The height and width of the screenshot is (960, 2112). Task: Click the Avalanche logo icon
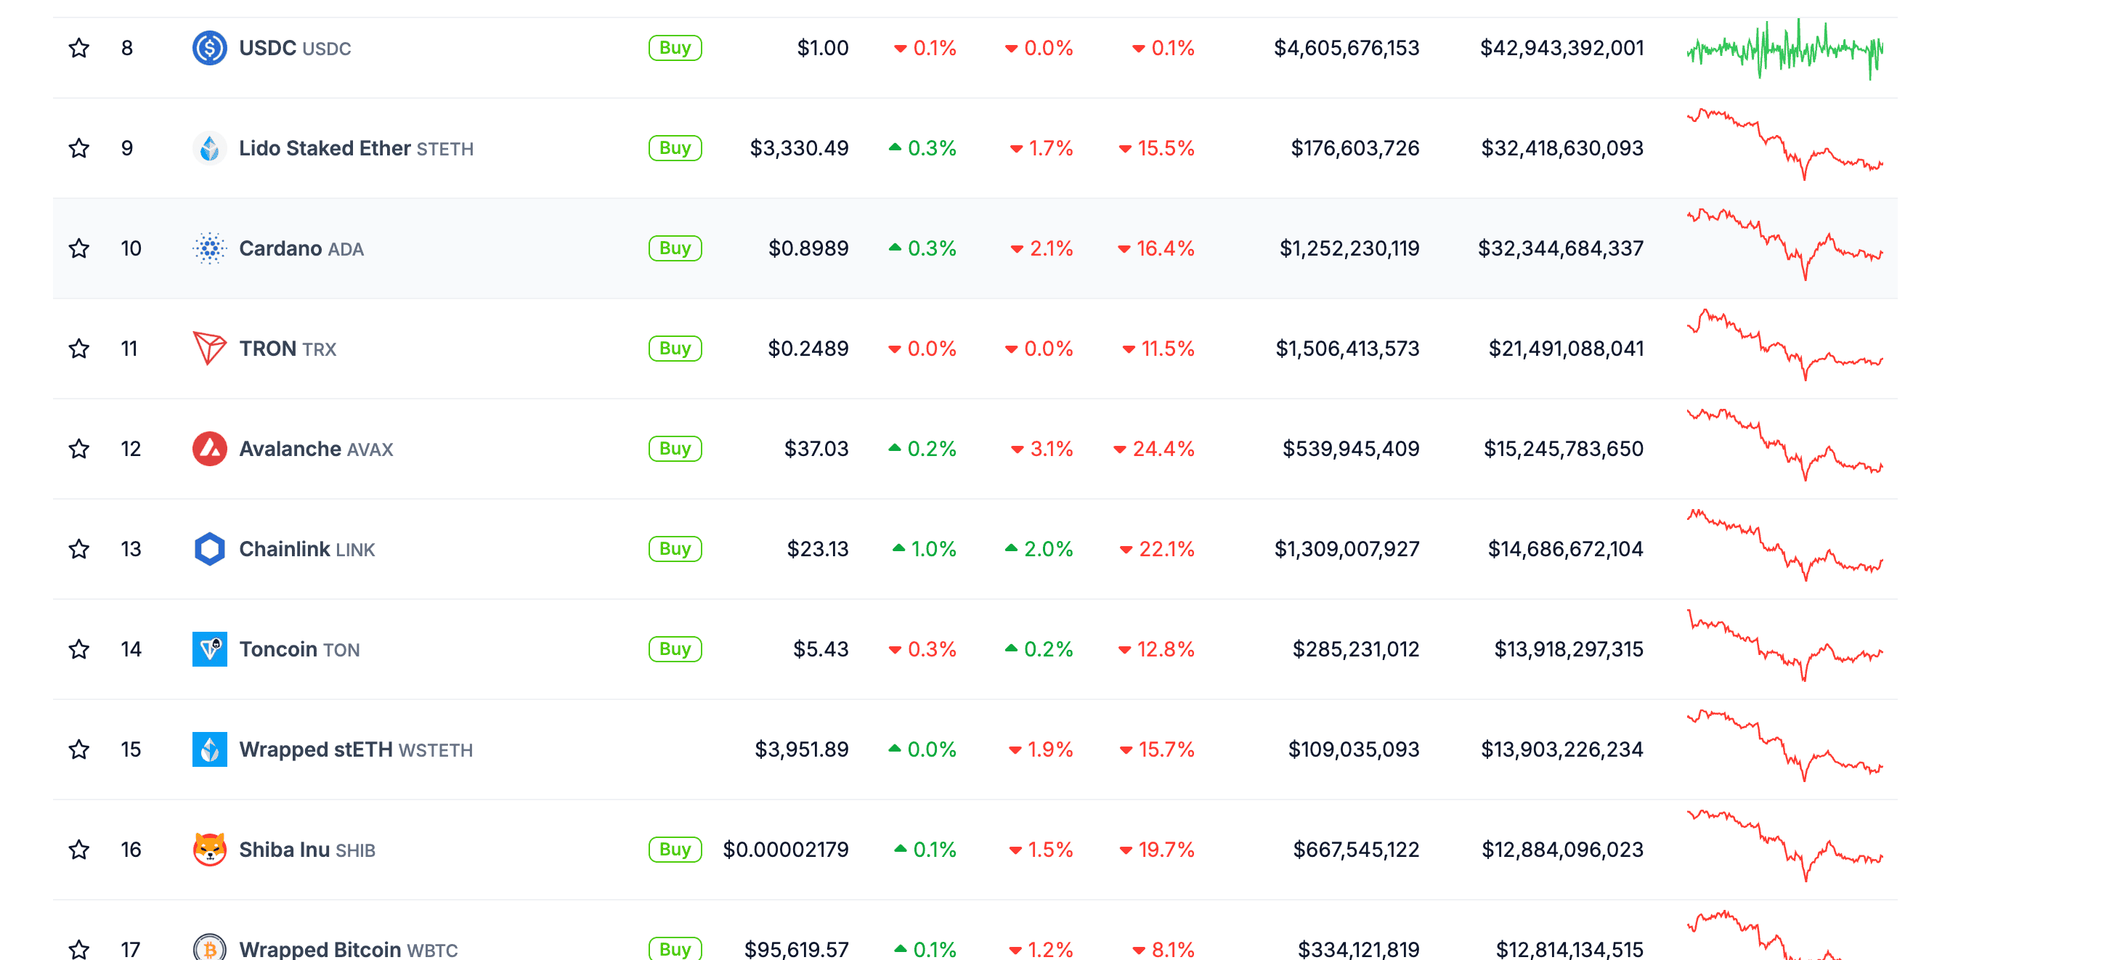(209, 449)
